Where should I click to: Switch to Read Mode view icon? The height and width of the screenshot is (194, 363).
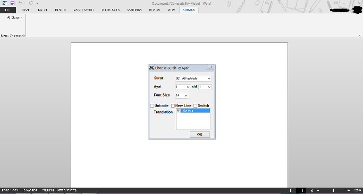[291, 190]
